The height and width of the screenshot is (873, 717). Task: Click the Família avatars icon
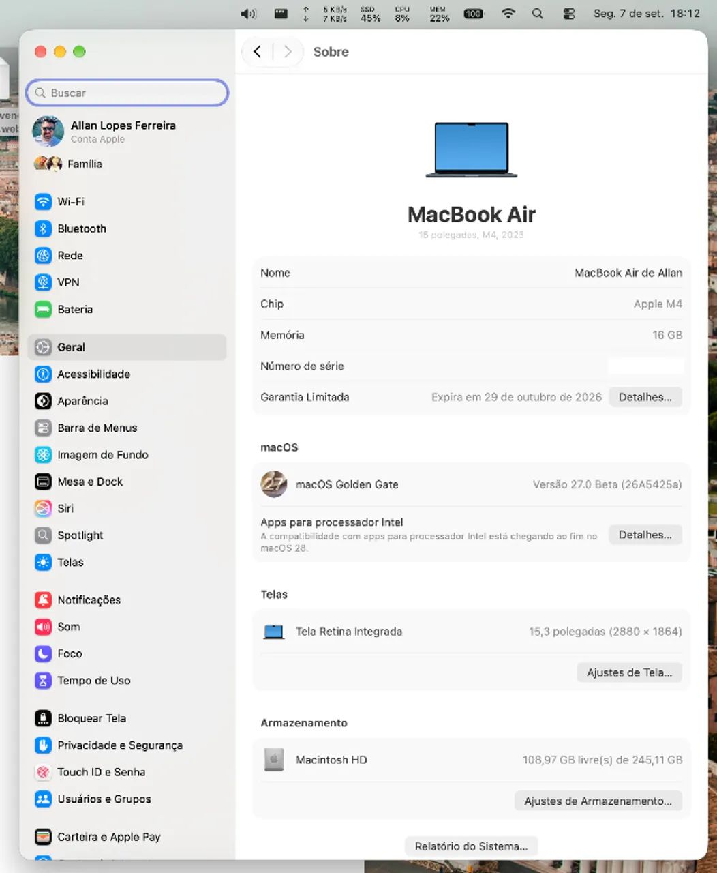tap(48, 164)
